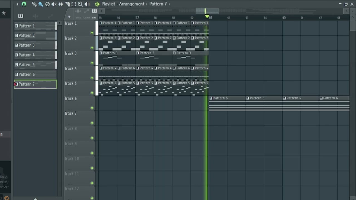Switch picker to the audio waveform tab
The width and height of the screenshot is (356, 200).
click(x=35, y=16)
